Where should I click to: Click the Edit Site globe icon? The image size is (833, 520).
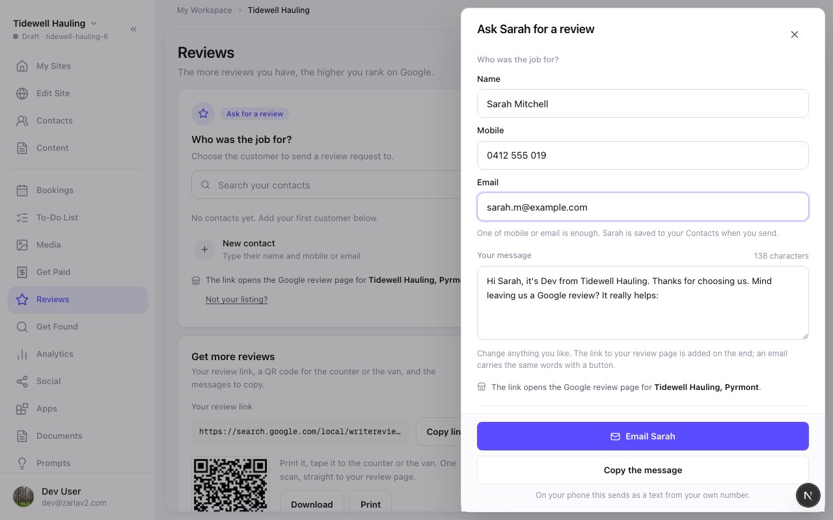22,93
